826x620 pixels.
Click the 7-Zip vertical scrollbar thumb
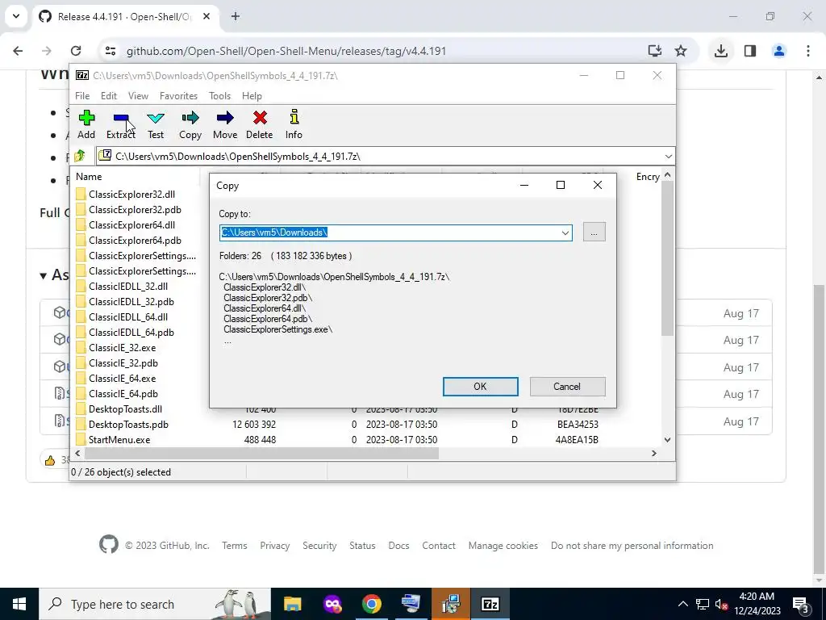[x=667, y=258]
